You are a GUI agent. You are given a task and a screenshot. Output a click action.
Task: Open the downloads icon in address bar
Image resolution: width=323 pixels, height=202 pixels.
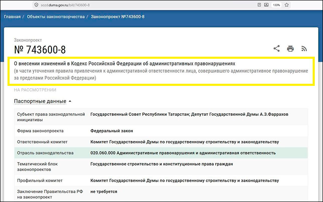(x=266, y=5)
